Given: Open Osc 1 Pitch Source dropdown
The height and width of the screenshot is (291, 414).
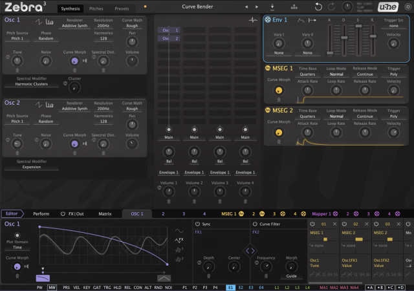Looking at the screenshot, I should click(17, 39).
